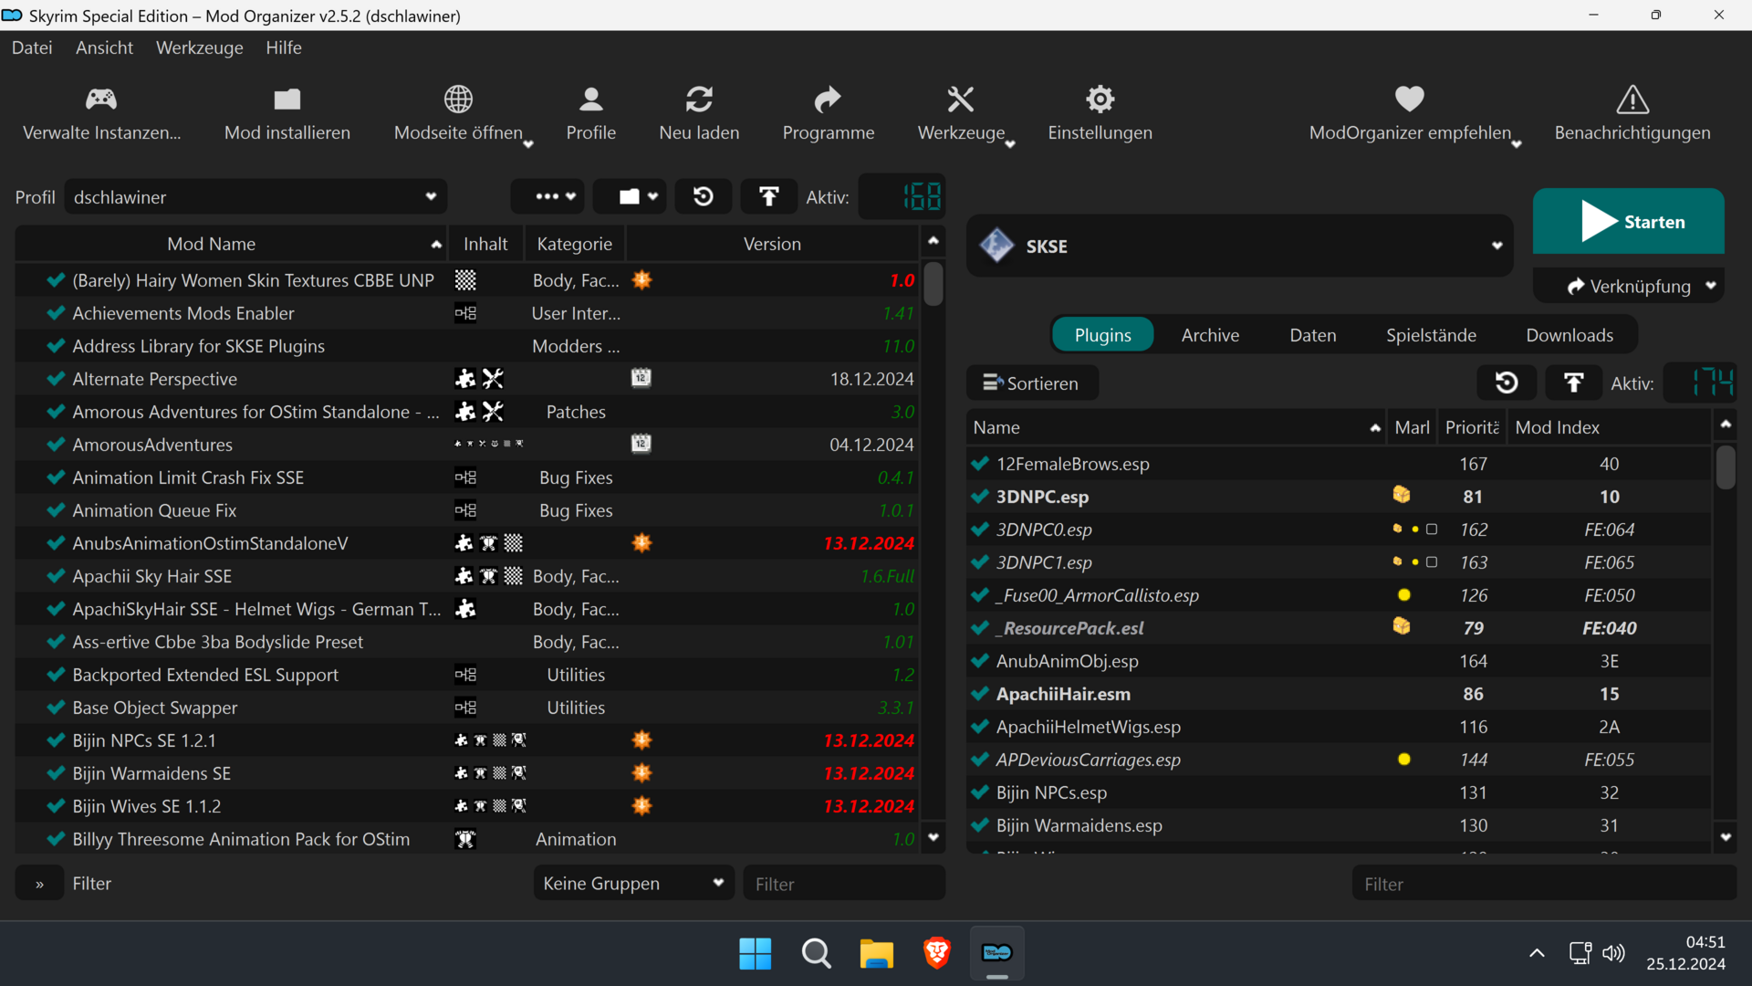This screenshot has height=986, width=1752.
Task: Click the skull content icon for Billyy Threesome Animation
Action: point(465,839)
